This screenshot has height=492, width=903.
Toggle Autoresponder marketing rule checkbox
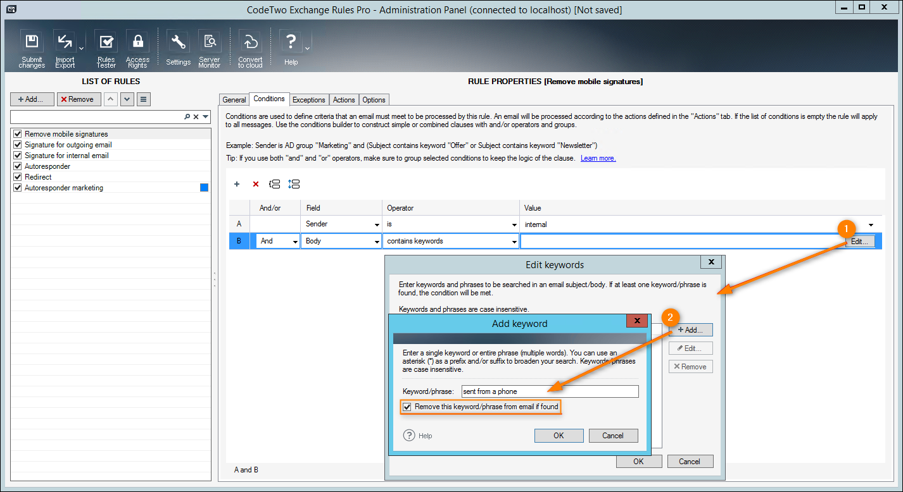[x=18, y=188]
